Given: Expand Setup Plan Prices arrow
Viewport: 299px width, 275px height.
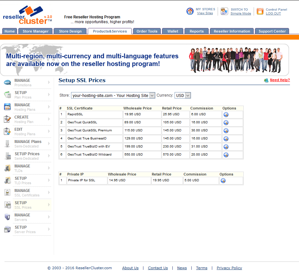Looking at the screenshot, I should 49,95.
